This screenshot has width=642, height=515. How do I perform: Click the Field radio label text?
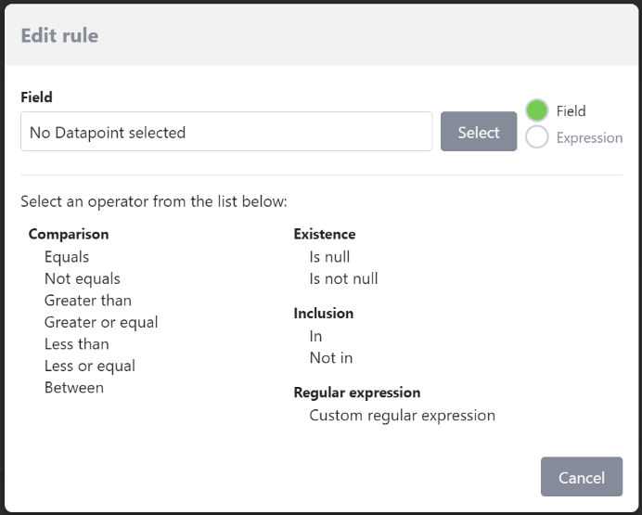click(x=571, y=111)
